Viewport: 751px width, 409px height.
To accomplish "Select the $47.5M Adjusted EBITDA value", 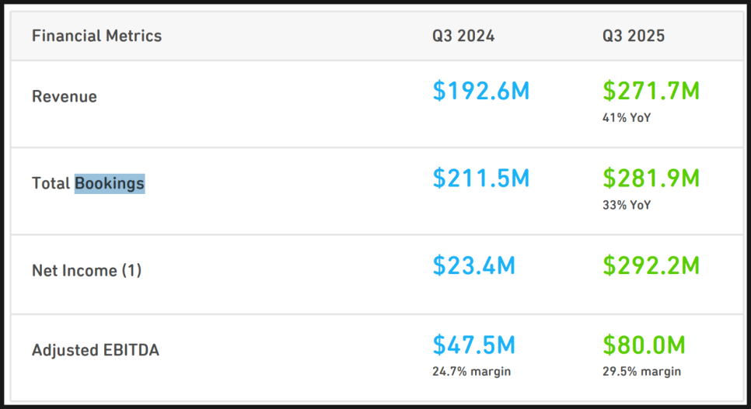I will [x=473, y=345].
